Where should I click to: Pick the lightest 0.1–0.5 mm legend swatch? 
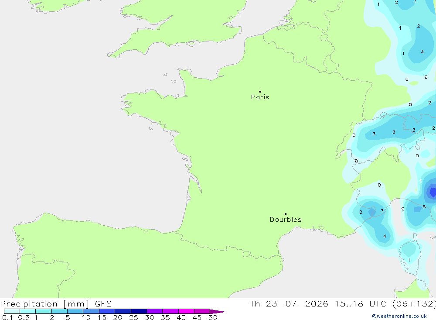12,311
